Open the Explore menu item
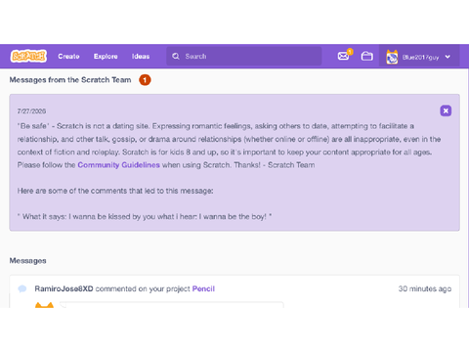Viewport: 469px width, 352px height. tap(106, 56)
